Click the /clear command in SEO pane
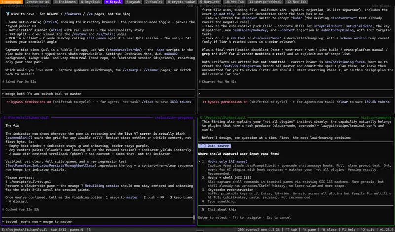Viewport: 395px width, 232px height. [147, 102]
